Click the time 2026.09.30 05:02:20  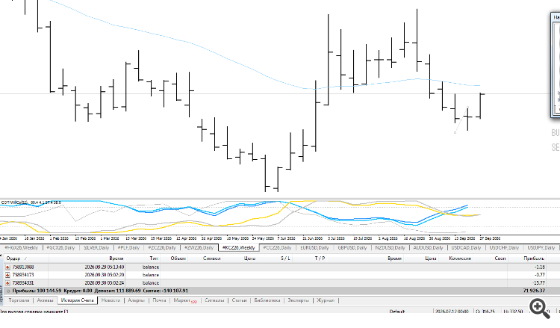point(105,275)
